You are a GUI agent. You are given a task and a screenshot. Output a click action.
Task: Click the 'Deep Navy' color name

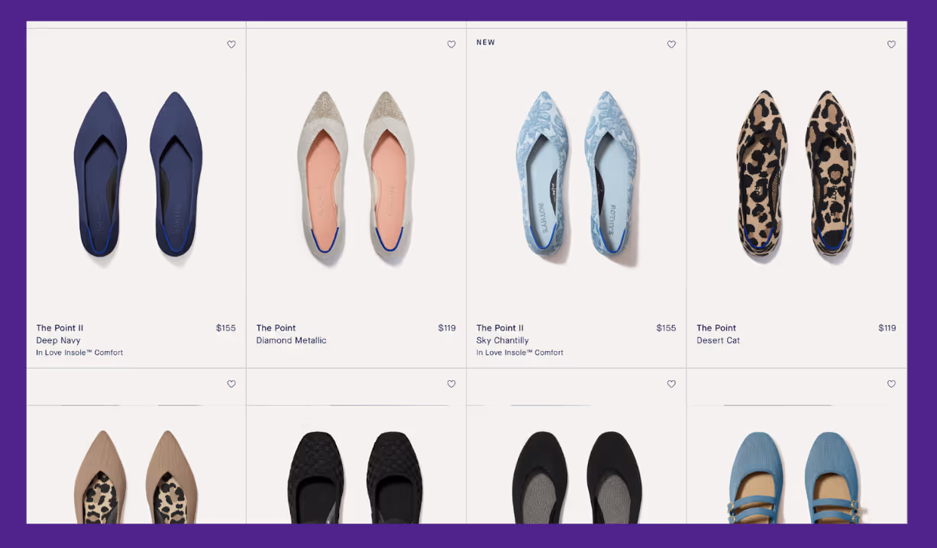click(58, 340)
